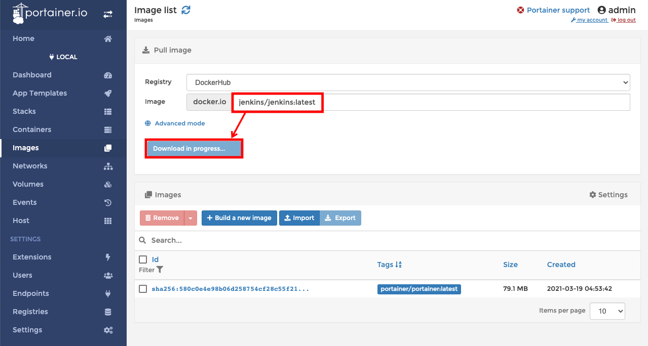The width and height of the screenshot is (648, 346).
Task: Open Events in the sidebar
Action: [x=25, y=202]
